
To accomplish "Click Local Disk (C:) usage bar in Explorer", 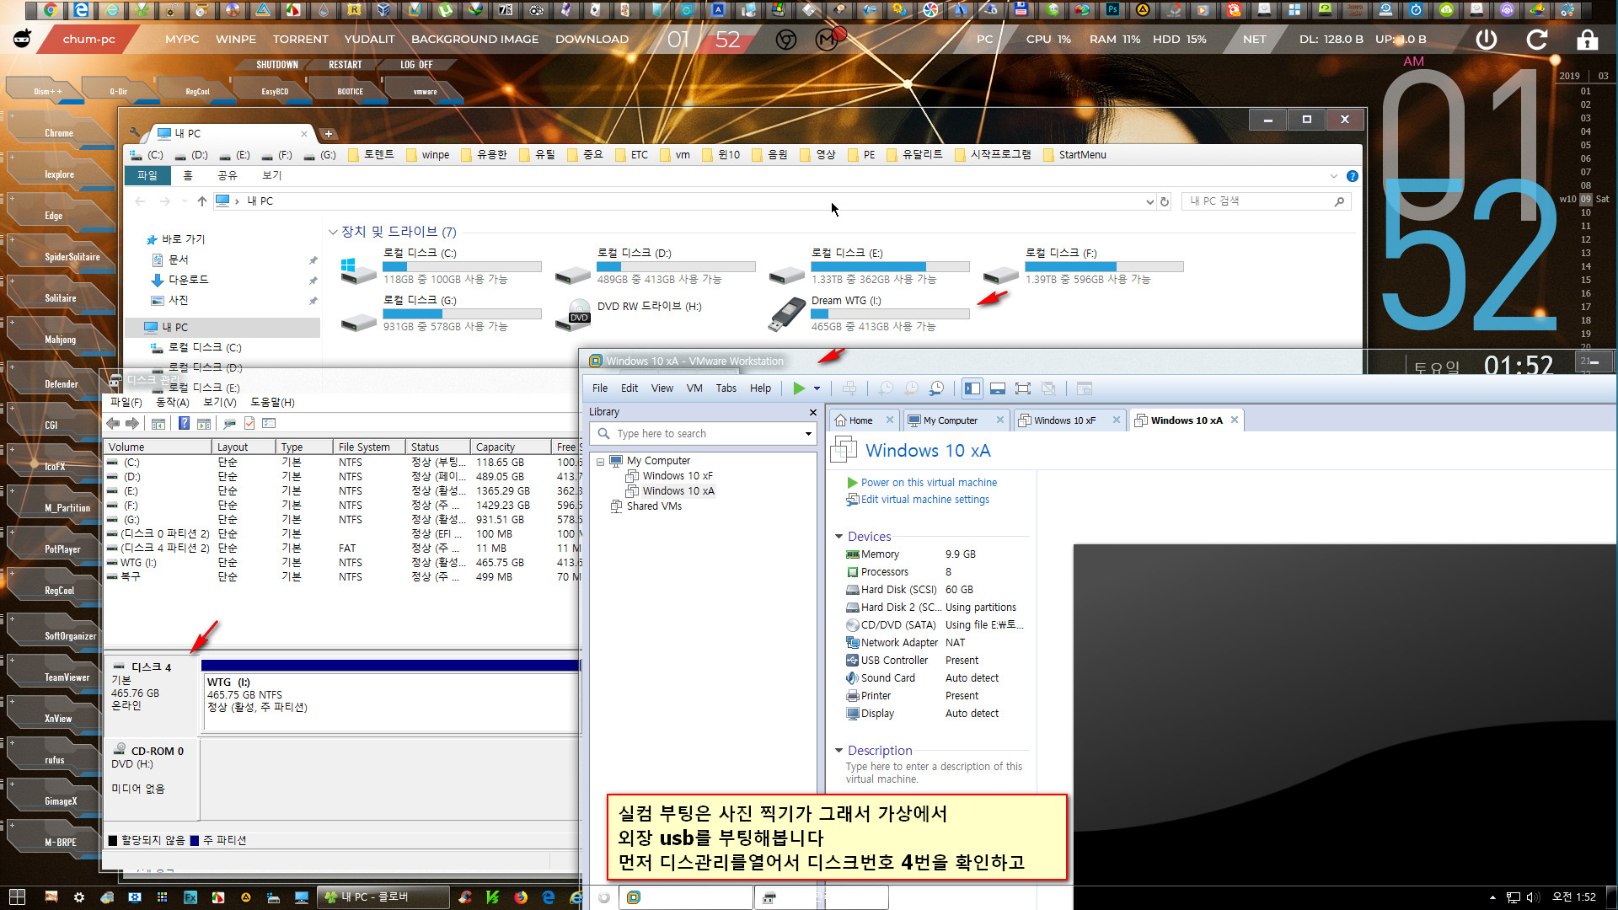I will click(x=462, y=266).
